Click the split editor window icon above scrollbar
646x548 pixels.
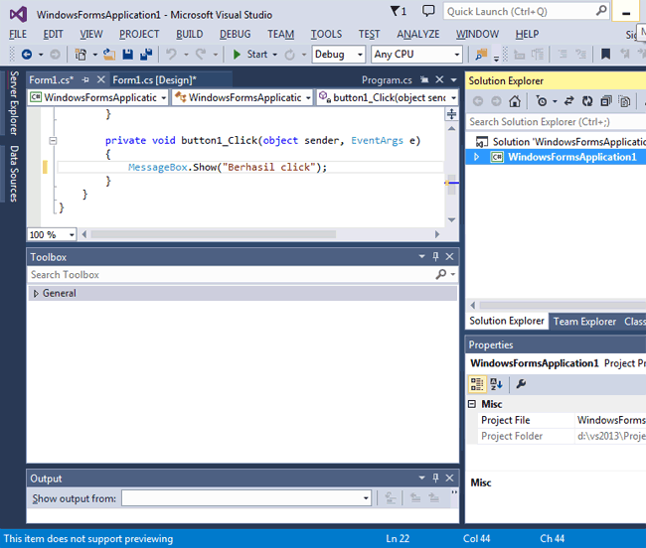tap(451, 114)
